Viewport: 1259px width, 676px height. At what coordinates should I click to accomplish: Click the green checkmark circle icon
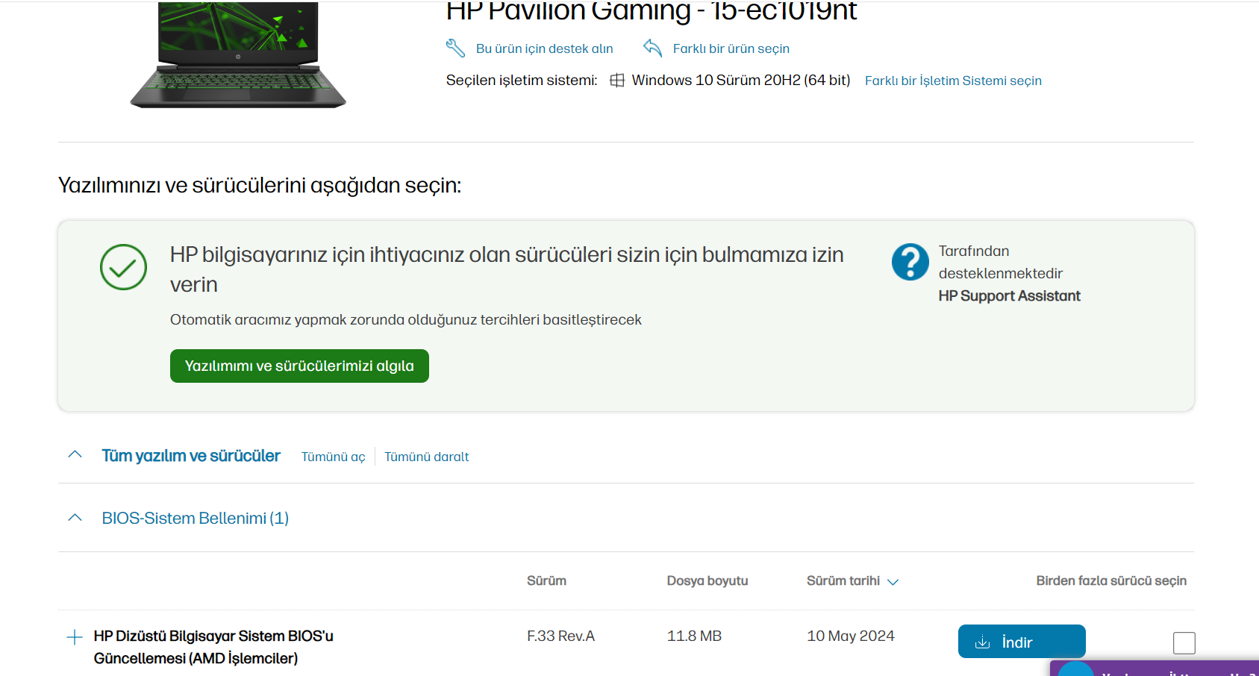click(x=123, y=267)
